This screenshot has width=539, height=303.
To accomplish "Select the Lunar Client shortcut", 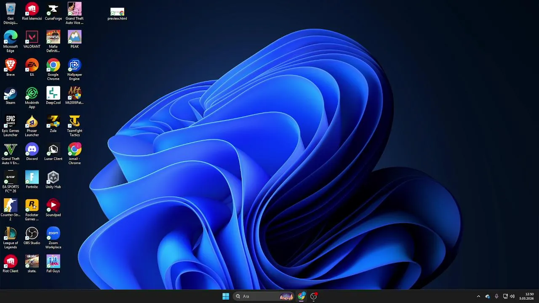I will click(x=53, y=152).
